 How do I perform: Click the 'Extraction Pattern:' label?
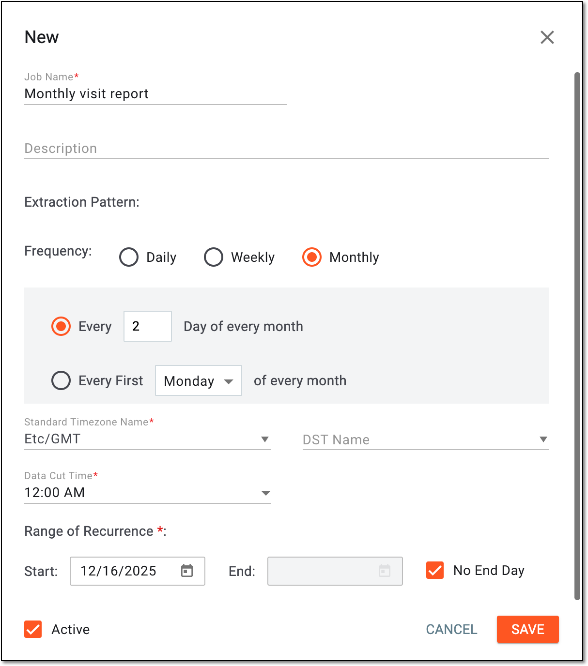(82, 202)
